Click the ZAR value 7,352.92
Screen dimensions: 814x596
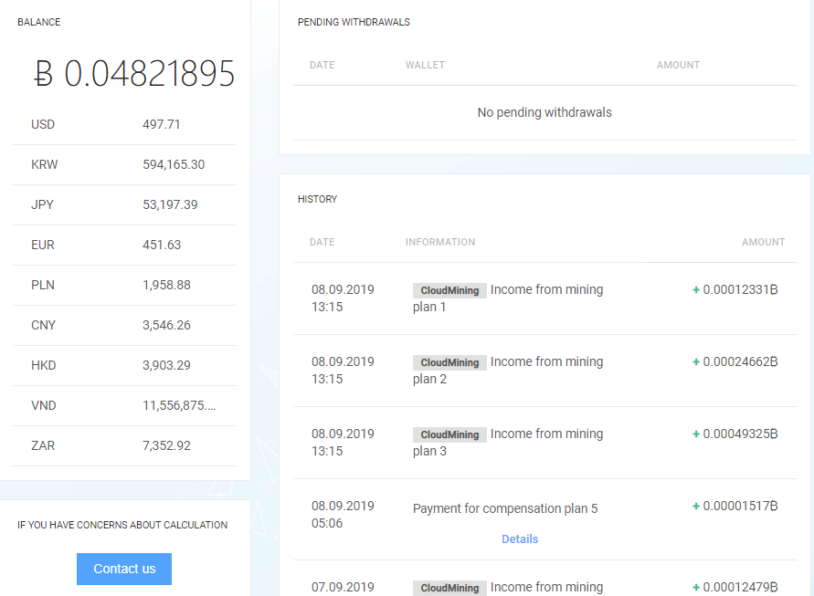point(166,445)
